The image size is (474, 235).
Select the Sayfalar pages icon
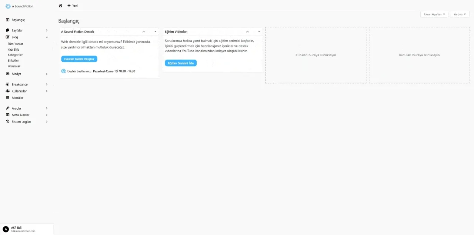7,30
